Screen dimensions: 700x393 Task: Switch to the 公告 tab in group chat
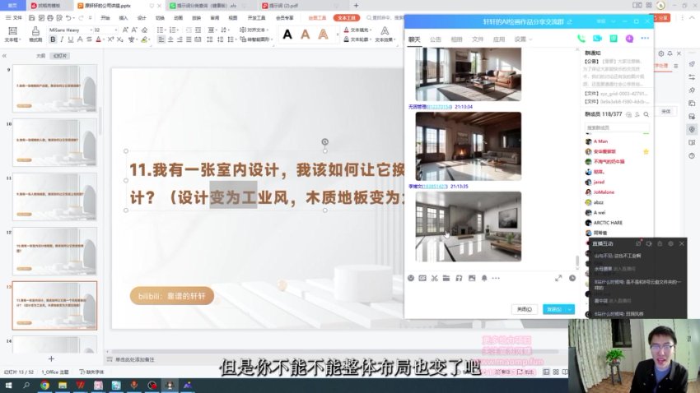(x=435, y=39)
